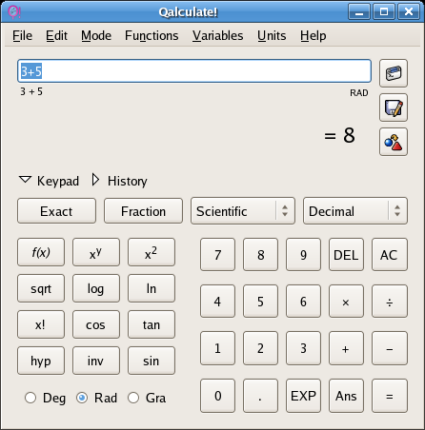The height and width of the screenshot is (430, 425).
Task: Click the equals = key
Action: click(x=390, y=396)
